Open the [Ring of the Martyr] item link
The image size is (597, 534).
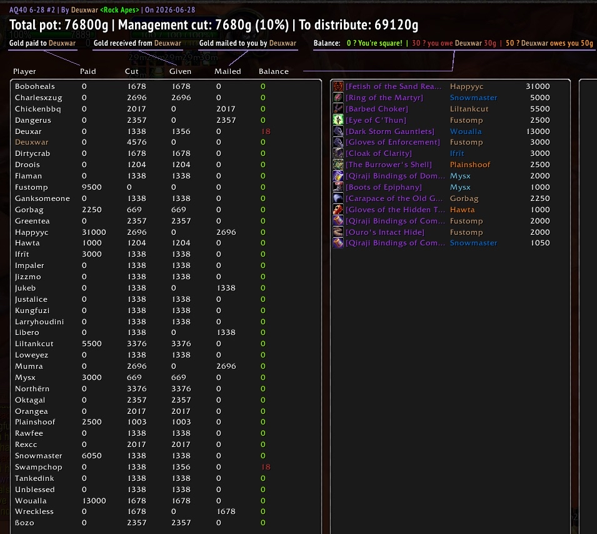(x=384, y=98)
